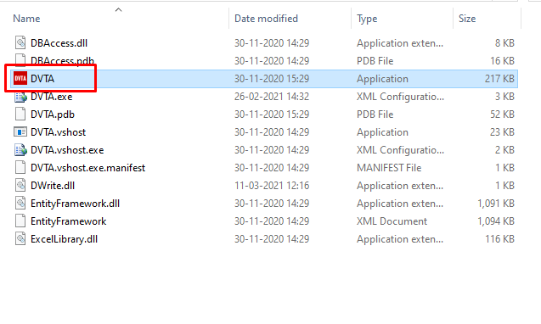This screenshot has width=541, height=324.
Task: Click the EntityFramework.dll file icon
Action: [20, 204]
